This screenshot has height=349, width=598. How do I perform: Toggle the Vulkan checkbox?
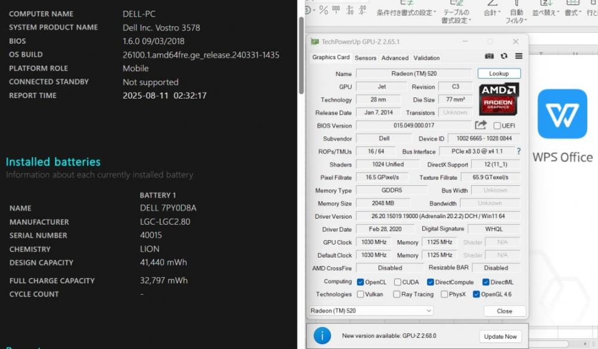360,294
